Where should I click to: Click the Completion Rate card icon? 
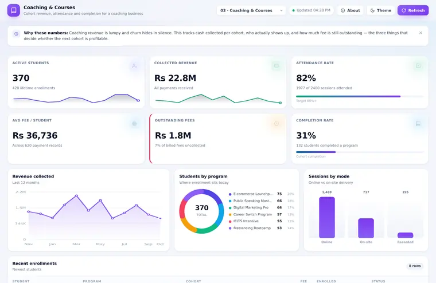pyautogui.click(x=418, y=124)
